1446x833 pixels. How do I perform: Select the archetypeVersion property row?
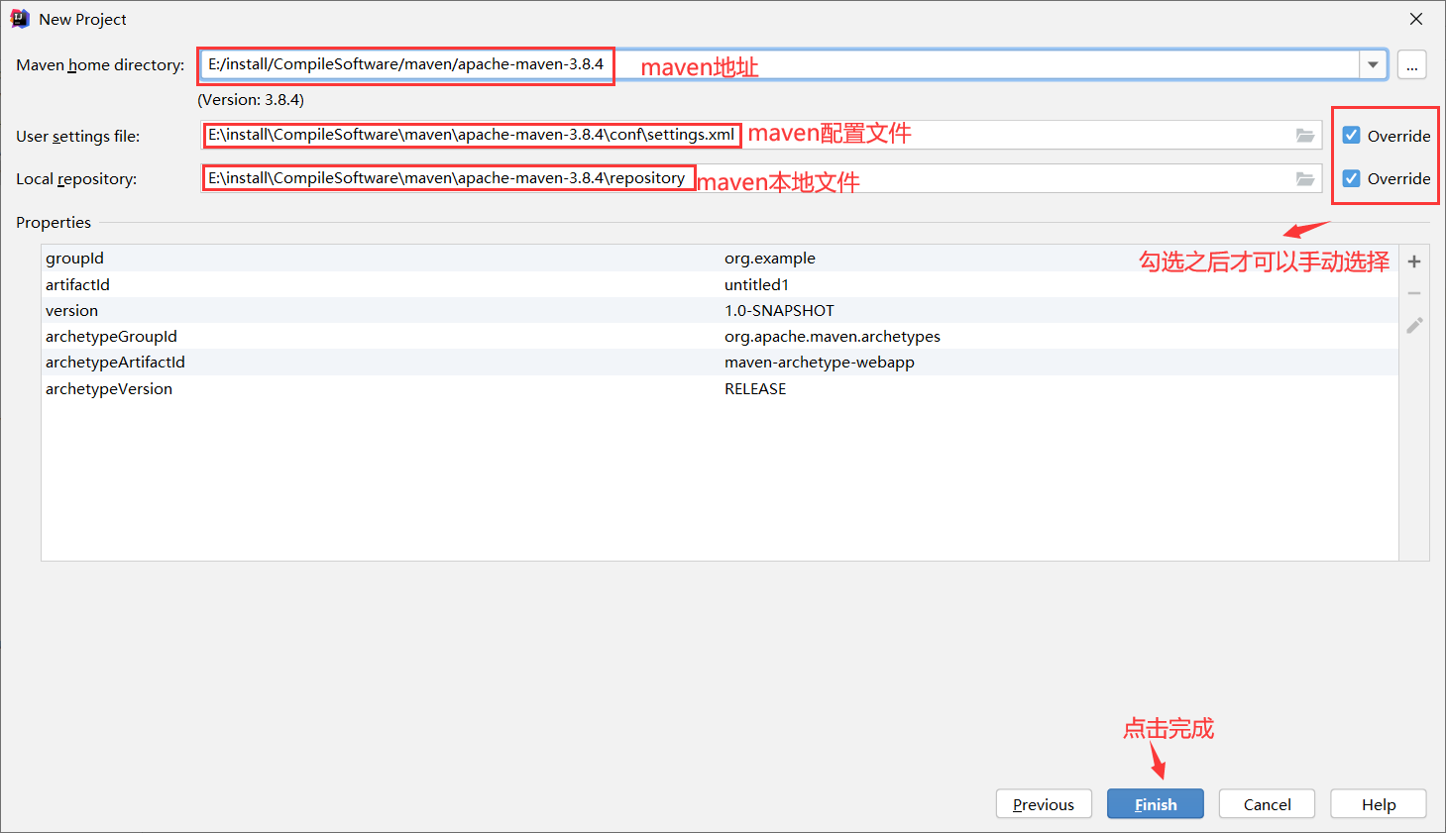(720, 388)
